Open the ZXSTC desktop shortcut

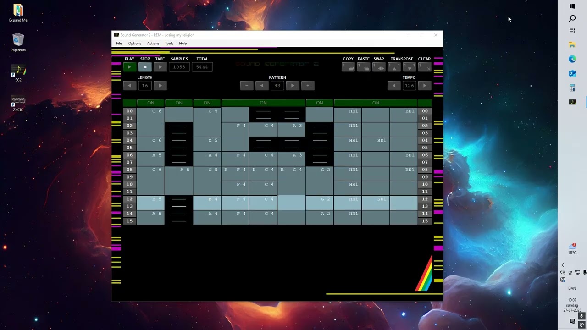pos(18,104)
